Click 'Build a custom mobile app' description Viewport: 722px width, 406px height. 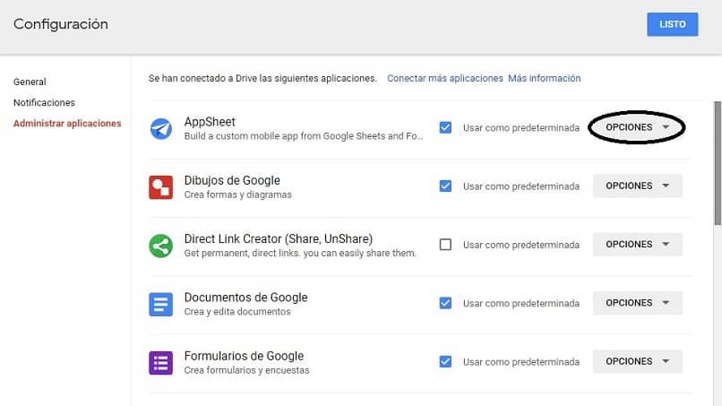[x=304, y=136]
